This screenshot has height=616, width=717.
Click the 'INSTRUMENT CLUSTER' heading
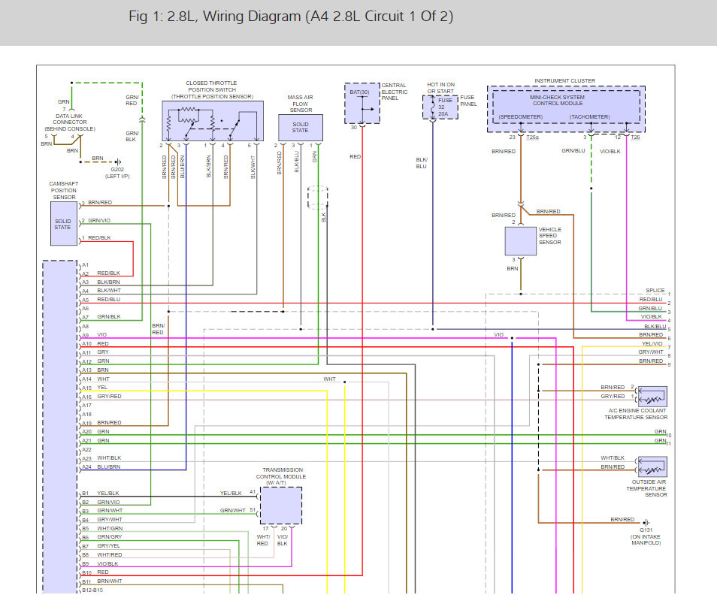(564, 81)
